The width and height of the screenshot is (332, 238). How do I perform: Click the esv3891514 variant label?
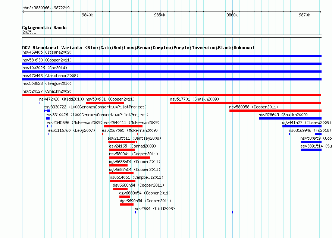click(x=316, y=146)
